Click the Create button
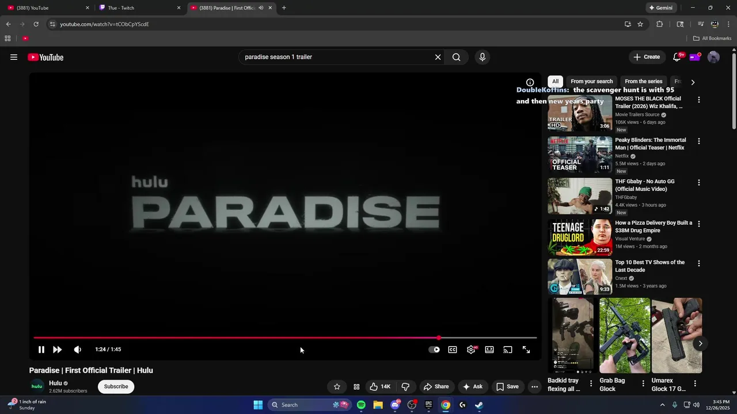The width and height of the screenshot is (737, 414). click(647, 57)
